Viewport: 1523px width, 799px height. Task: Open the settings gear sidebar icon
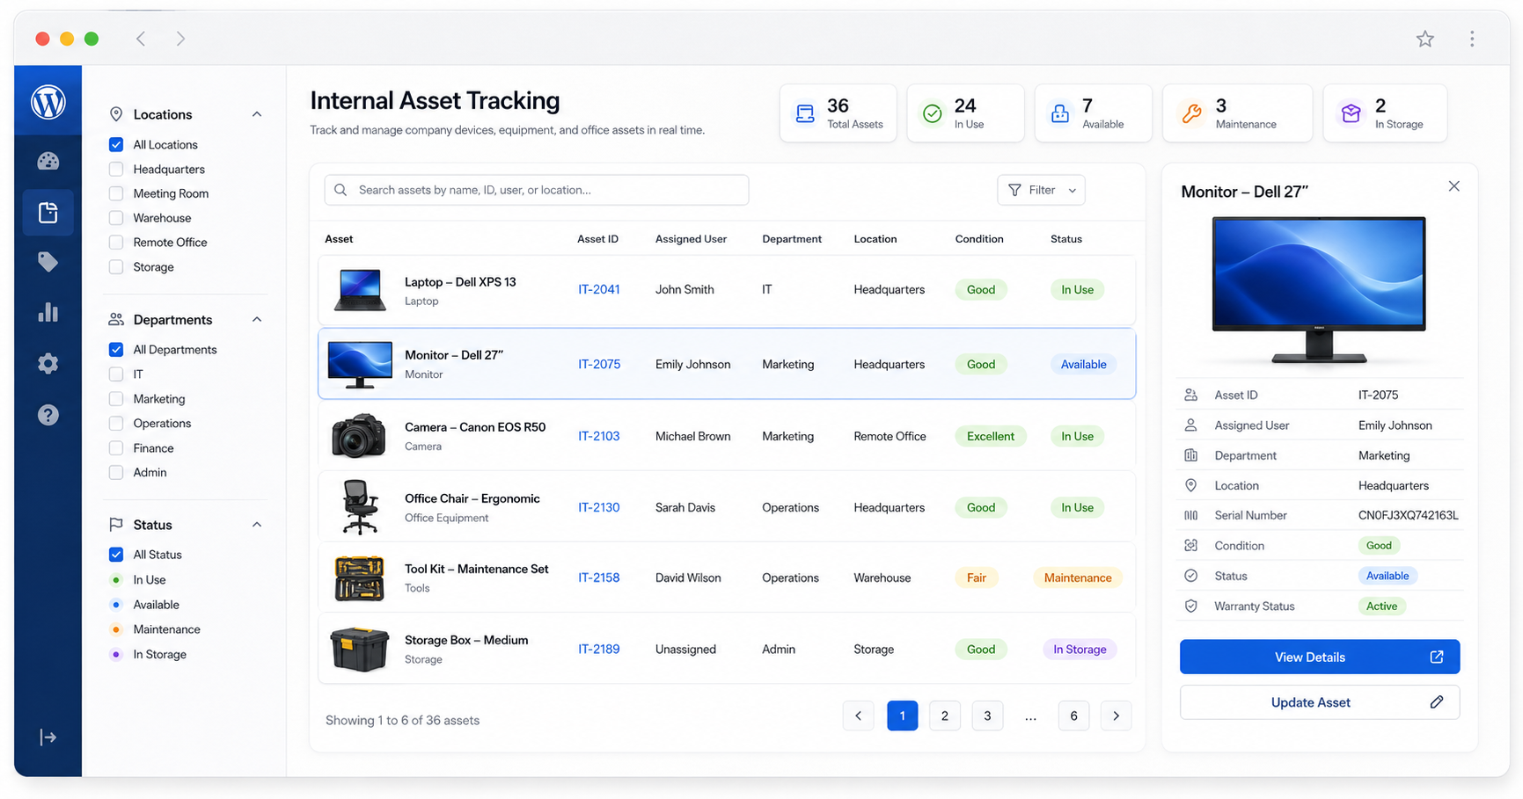pyautogui.click(x=48, y=363)
